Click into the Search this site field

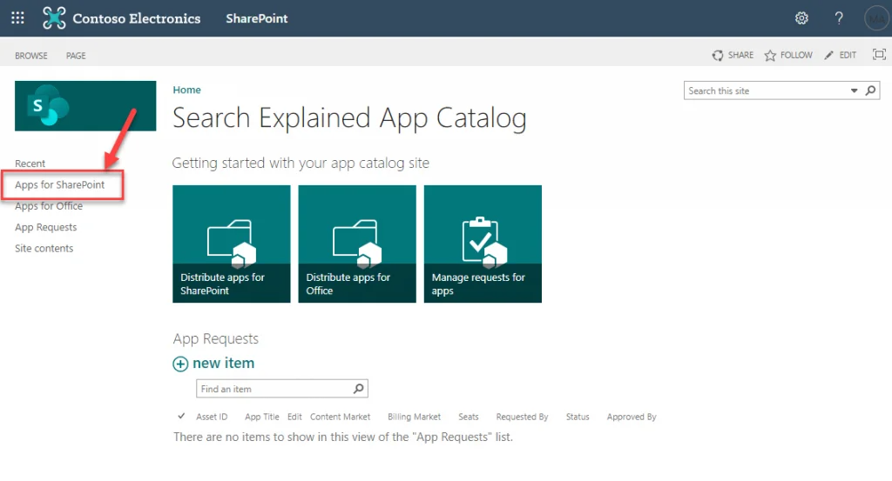click(x=766, y=90)
